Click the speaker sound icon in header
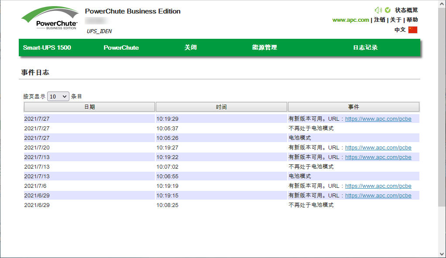Viewport: 446px width, 258px height. (x=378, y=10)
